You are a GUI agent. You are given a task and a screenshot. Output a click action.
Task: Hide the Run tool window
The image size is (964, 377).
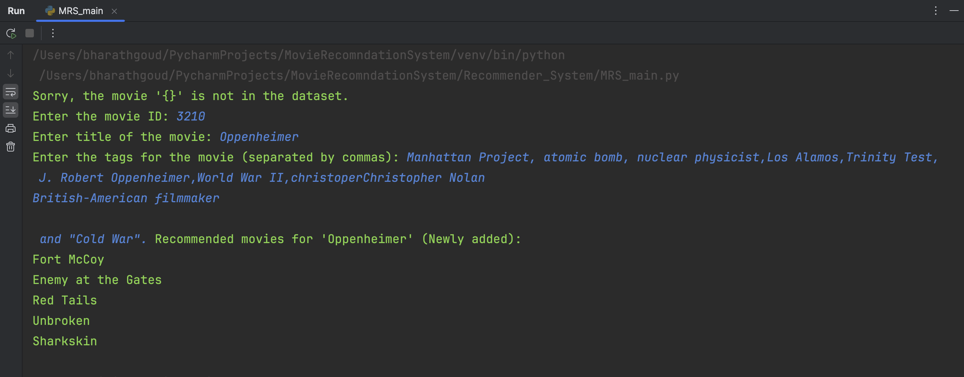954,11
